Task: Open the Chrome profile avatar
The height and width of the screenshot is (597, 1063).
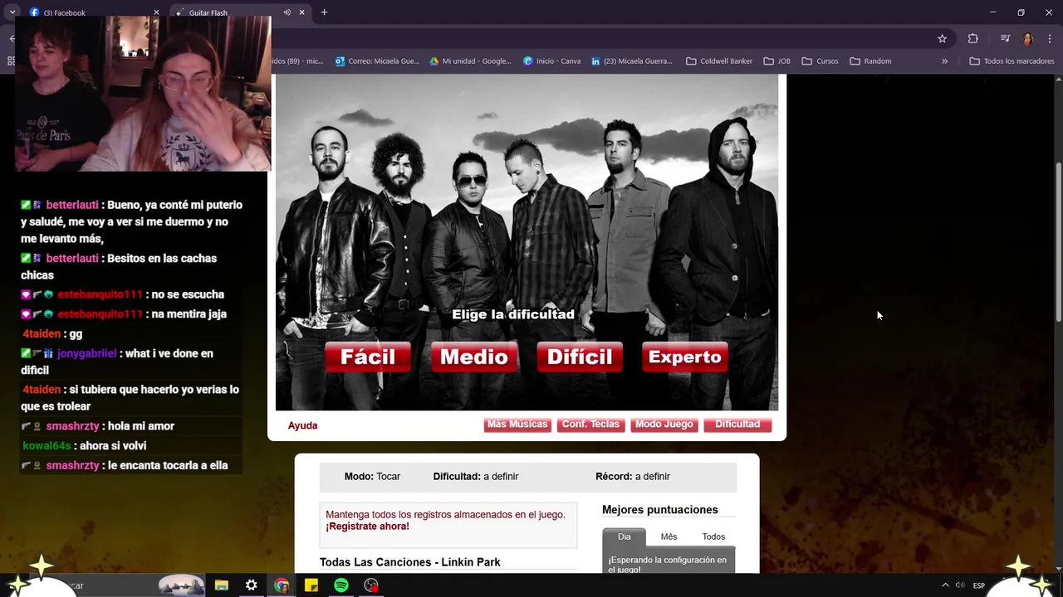Action: tap(1027, 38)
